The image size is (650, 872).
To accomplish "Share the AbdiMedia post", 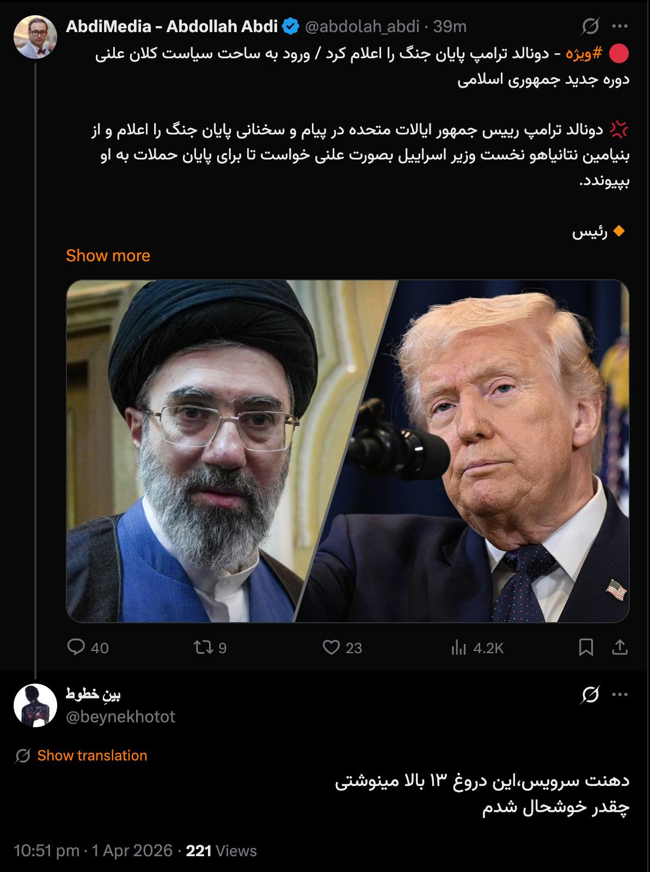I will (x=620, y=647).
